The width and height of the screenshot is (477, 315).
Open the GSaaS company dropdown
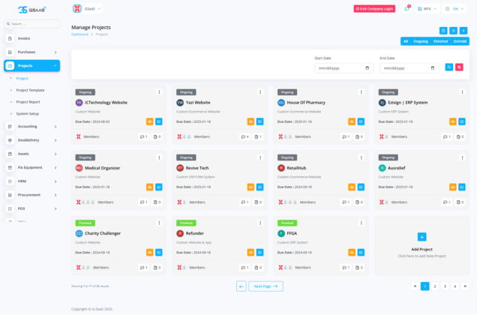point(88,9)
